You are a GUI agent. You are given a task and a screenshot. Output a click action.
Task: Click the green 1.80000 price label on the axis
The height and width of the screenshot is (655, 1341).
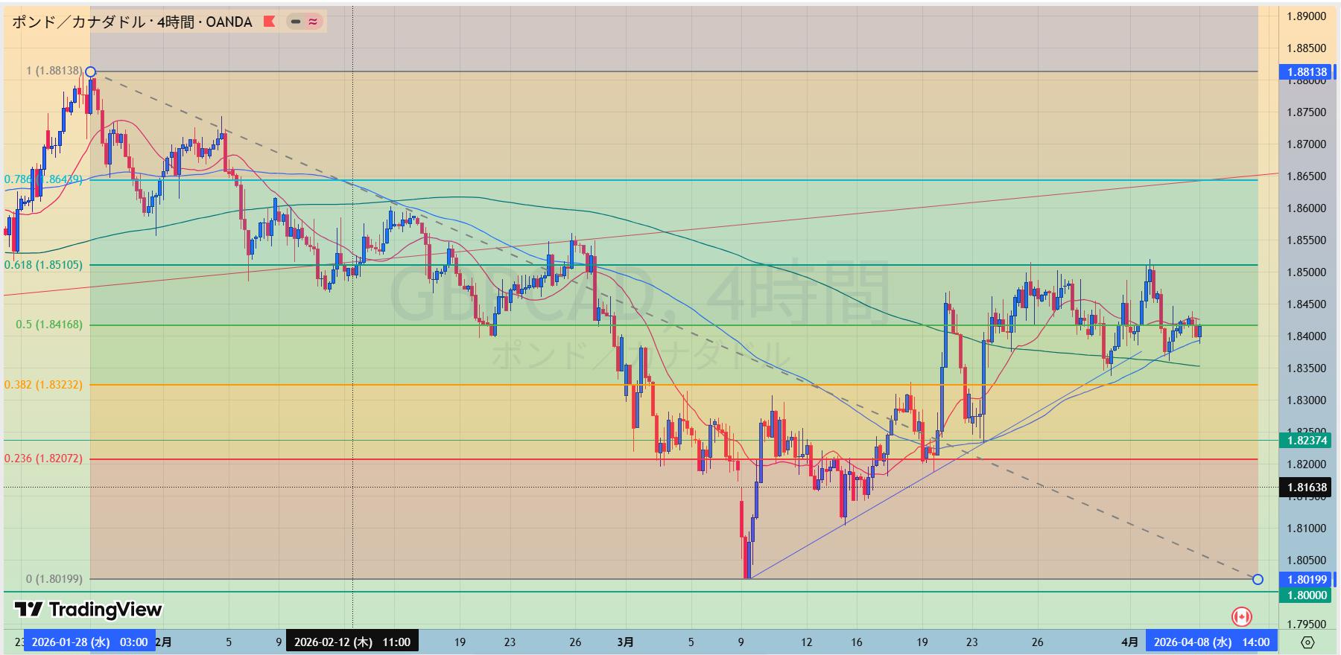pyautogui.click(x=1307, y=595)
